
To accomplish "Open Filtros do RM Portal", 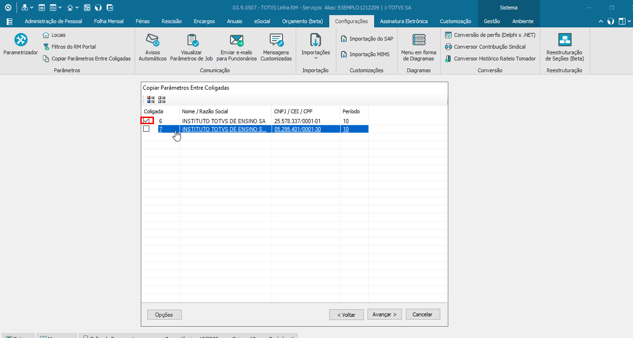I will click(x=69, y=47).
